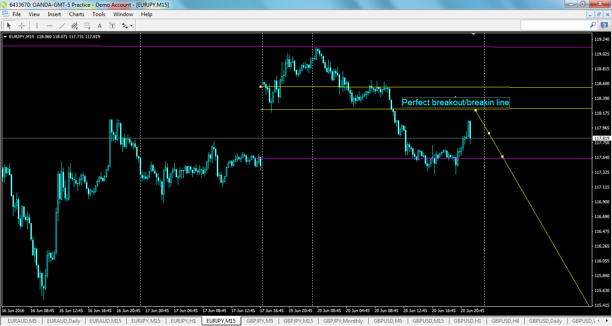Collapse the EURJPY,M15 symbol label on the chart
This screenshot has height=326, width=612.
[5, 38]
